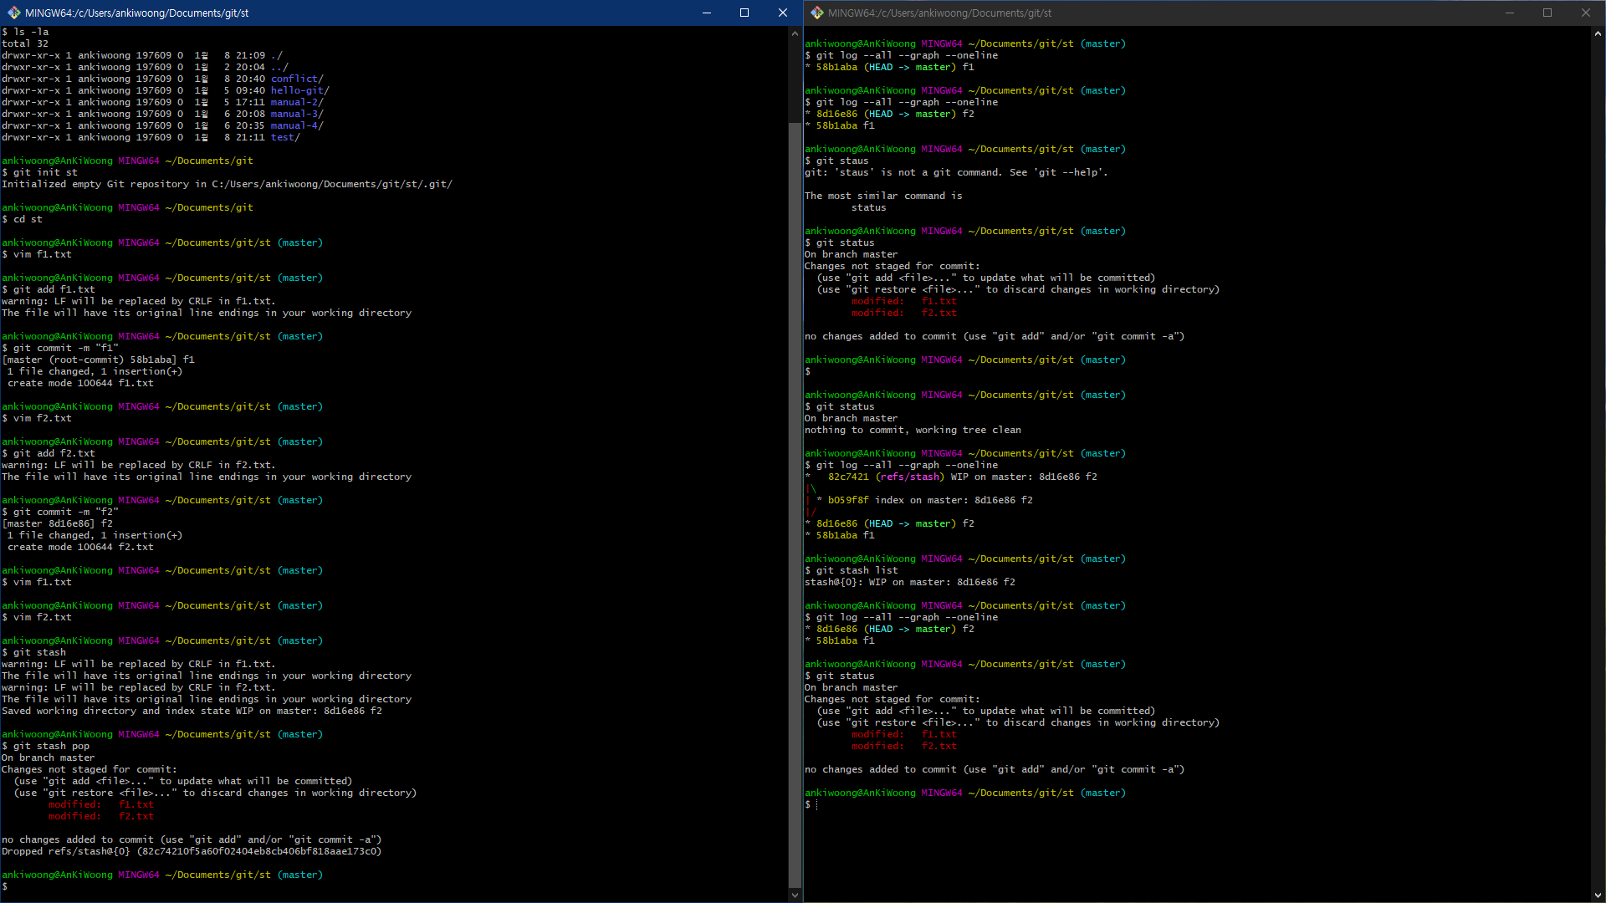Click the empty prompt at bottom of left terminal
The image size is (1606, 903).
tap(5, 886)
